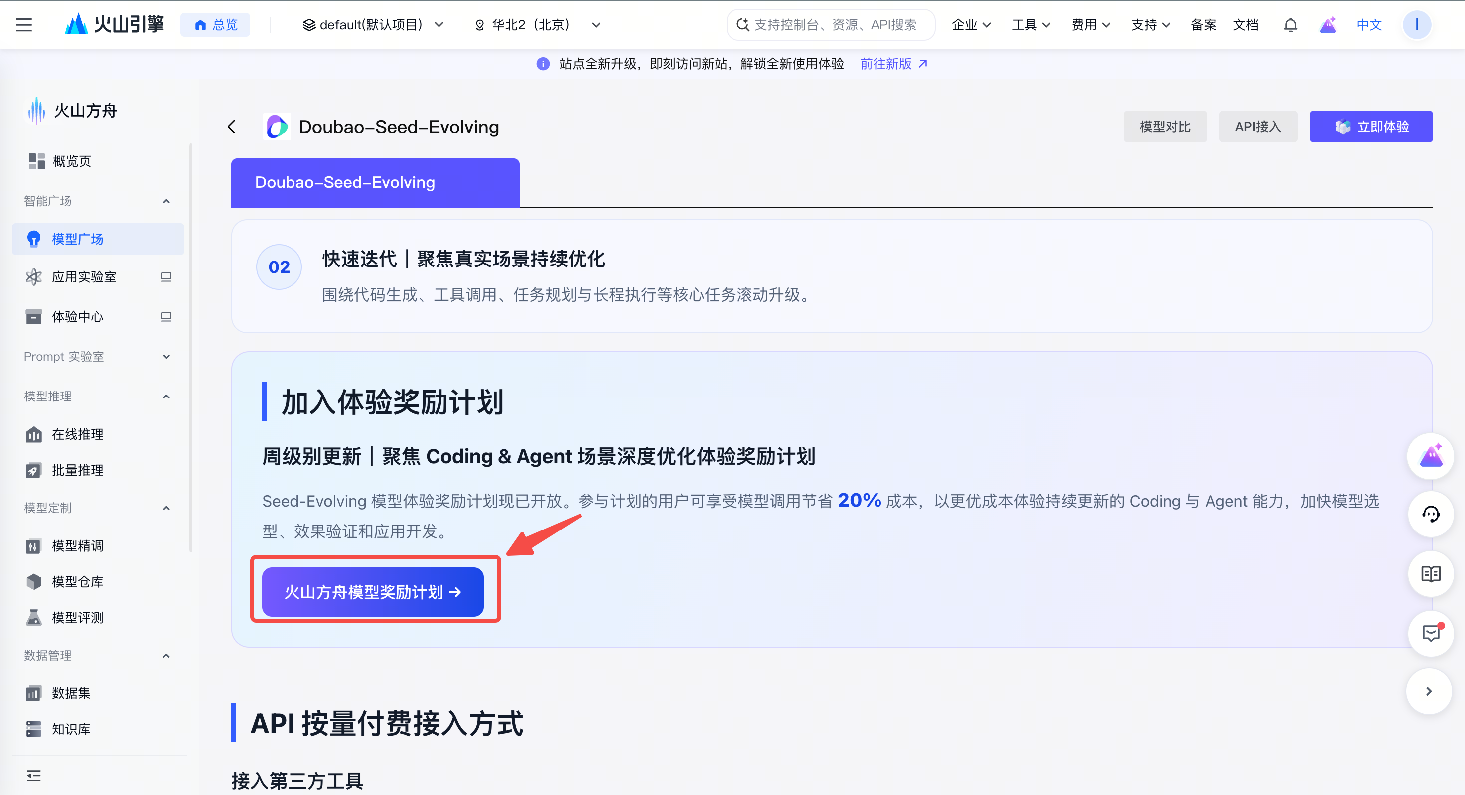Open 知识库 in the sidebar
Image resolution: width=1465 pixels, height=795 pixels.
(98, 729)
